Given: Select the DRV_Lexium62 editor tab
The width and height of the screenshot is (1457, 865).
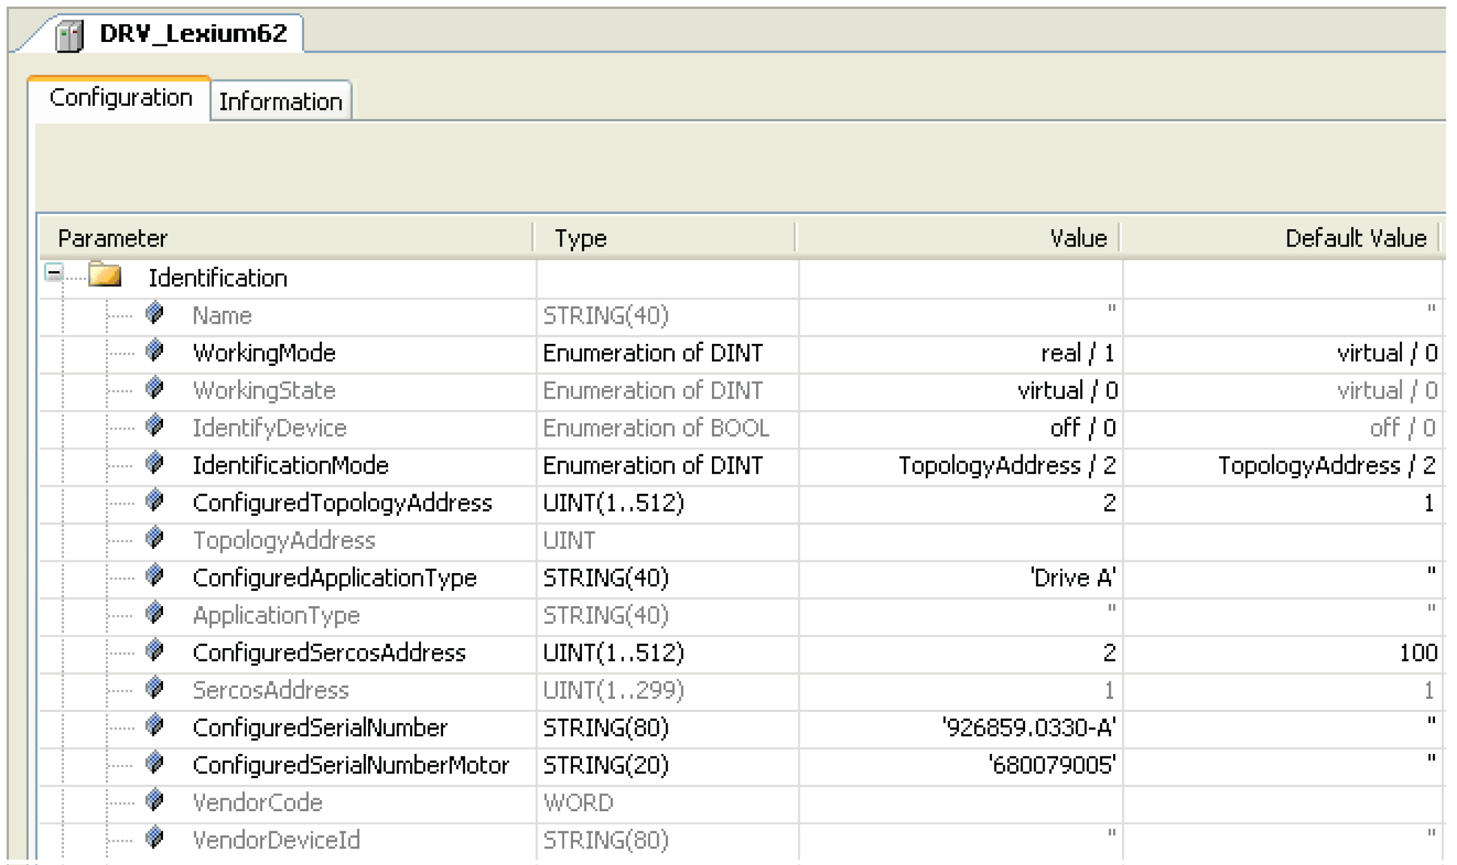Looking at the screenshot, I should coord(193,33).
